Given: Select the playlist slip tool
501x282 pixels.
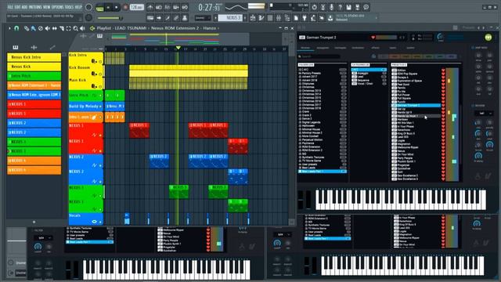Looking at the screenshot, I should pos(54,28).
